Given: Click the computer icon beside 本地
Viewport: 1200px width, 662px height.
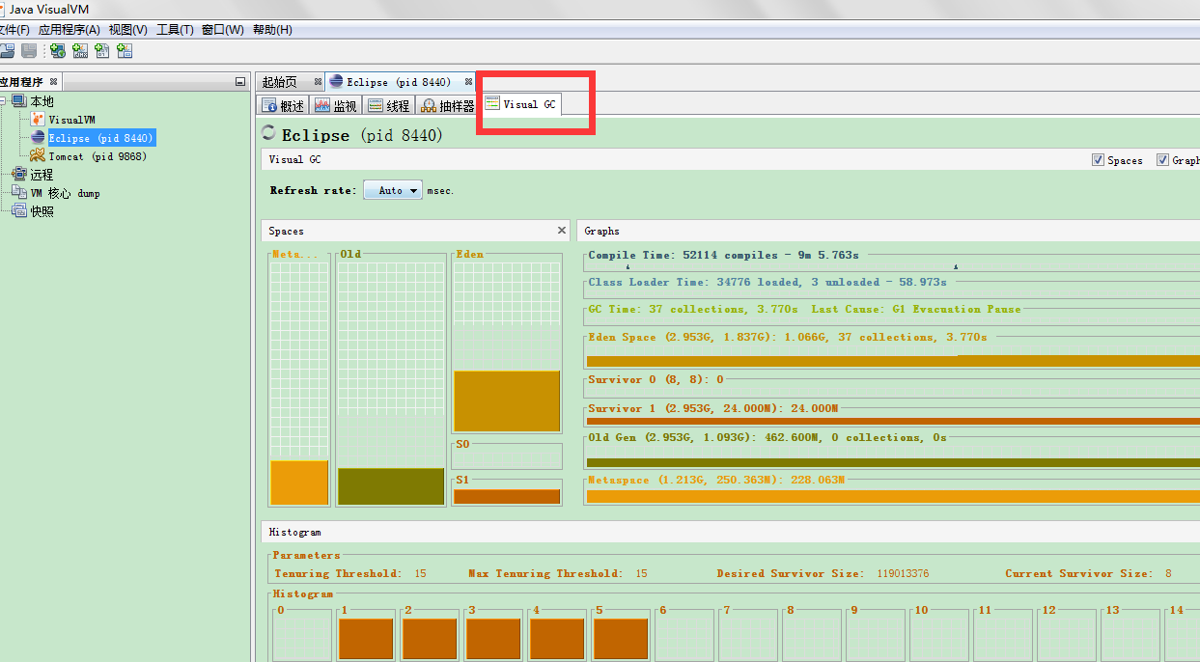Looking at the screenshot, I should point(18,101).
